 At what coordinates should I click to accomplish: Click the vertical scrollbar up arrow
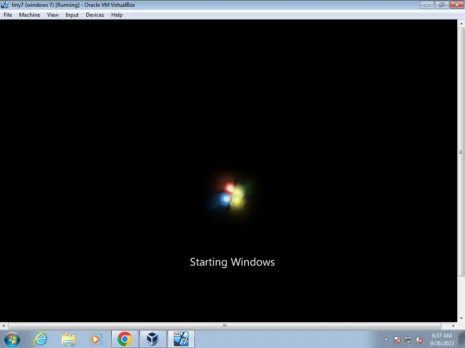click(461, 24)
